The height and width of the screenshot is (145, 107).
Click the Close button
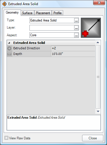pos(93,138)
